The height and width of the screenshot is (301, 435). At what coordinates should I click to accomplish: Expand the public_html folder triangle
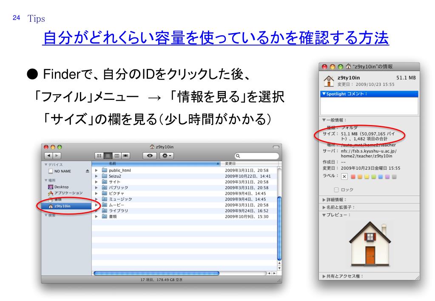tap(96, 170)
